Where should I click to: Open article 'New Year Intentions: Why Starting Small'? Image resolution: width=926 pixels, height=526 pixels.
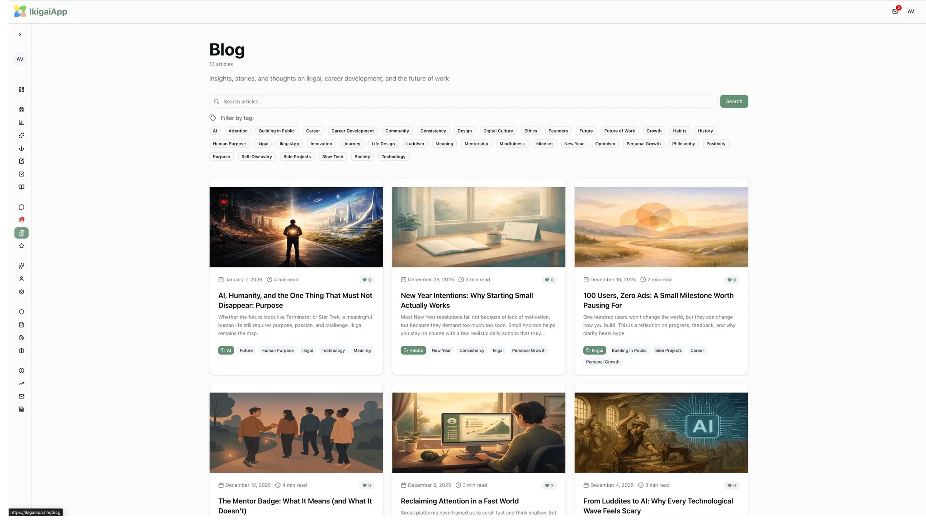point(467,300)
